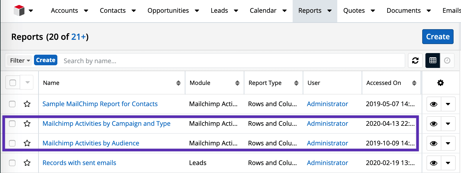The image size is (461, 173).
Task: Switch to the list grid view
Action: coord(433,60)
